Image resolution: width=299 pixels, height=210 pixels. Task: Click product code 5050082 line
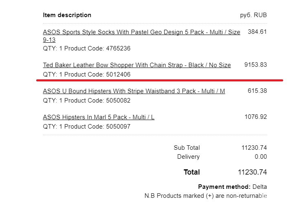(87, 101)
